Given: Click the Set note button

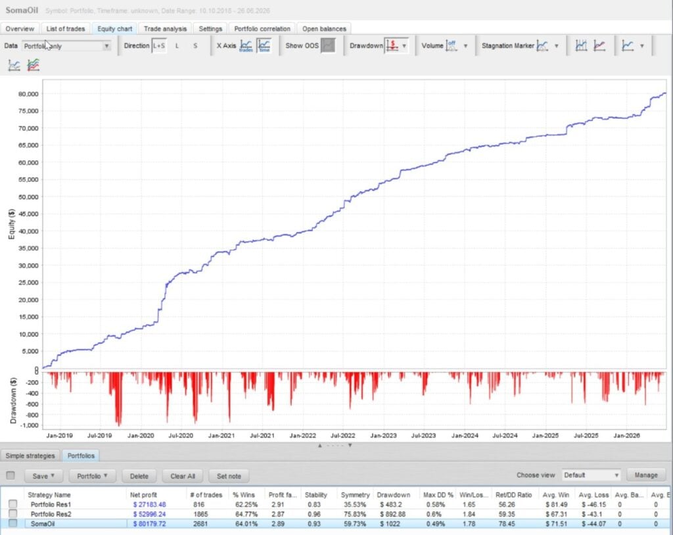Looking at the screenshot, I should pyautogui.click(x=229, y=476).
